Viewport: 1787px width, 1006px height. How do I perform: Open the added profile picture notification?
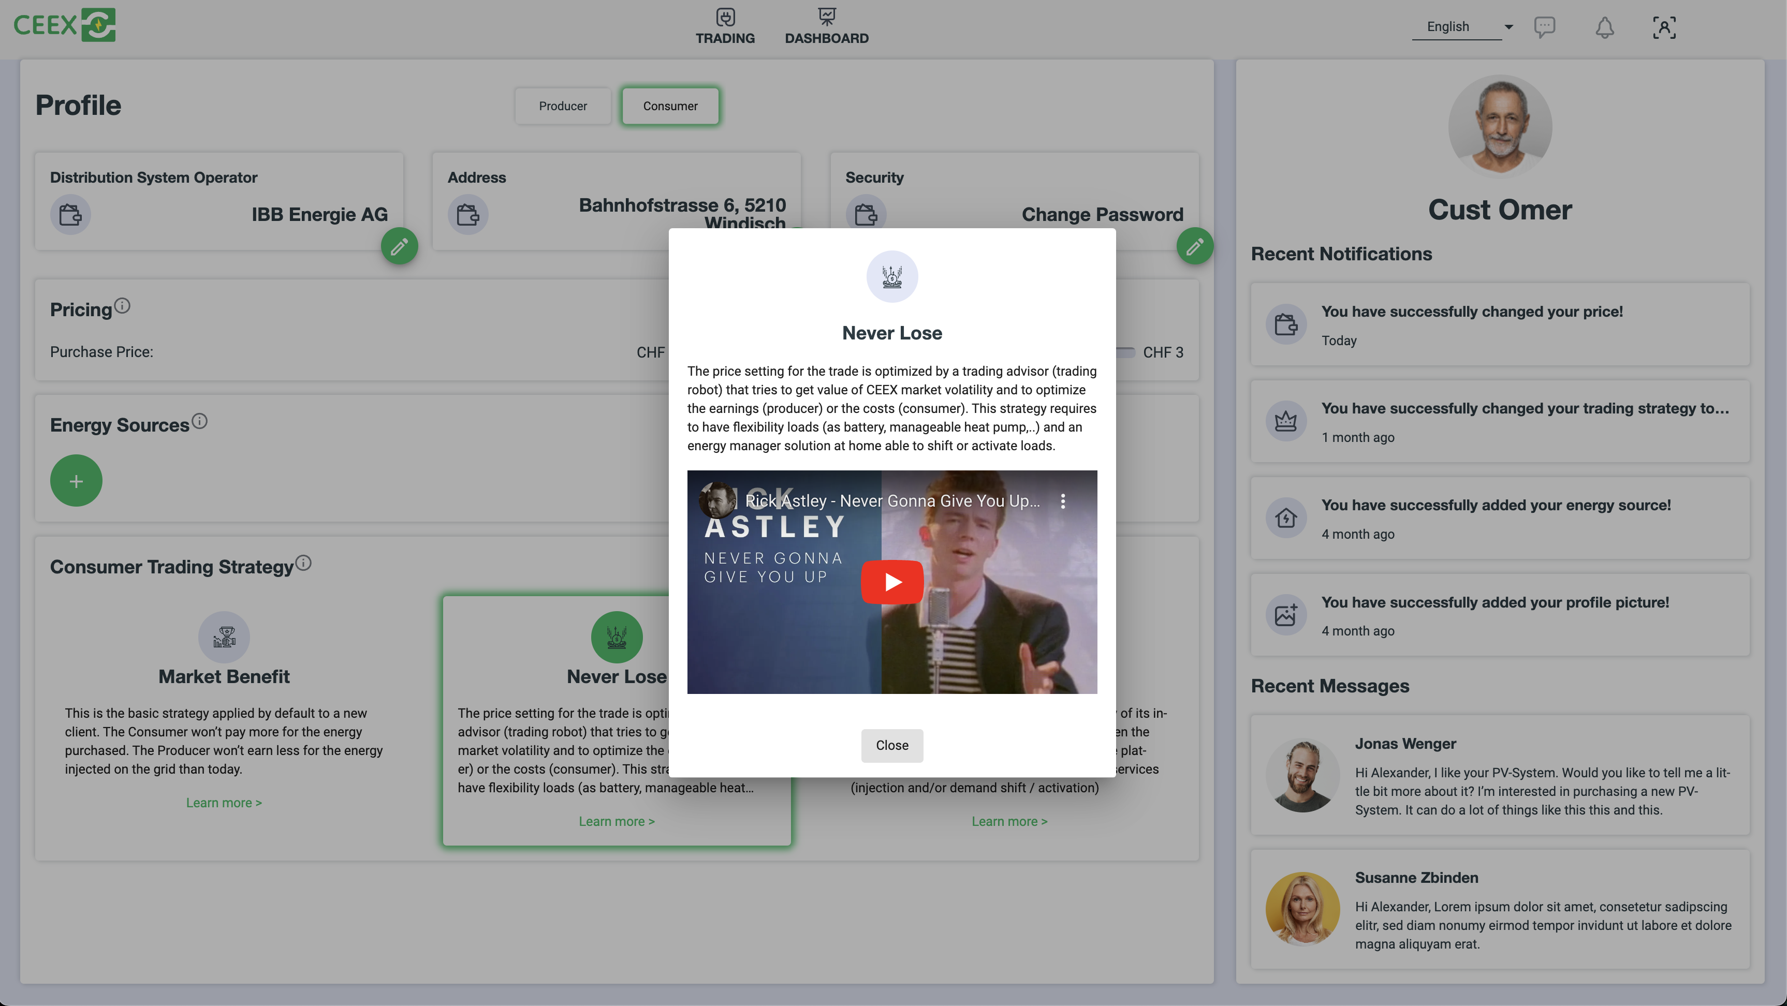1500,615
